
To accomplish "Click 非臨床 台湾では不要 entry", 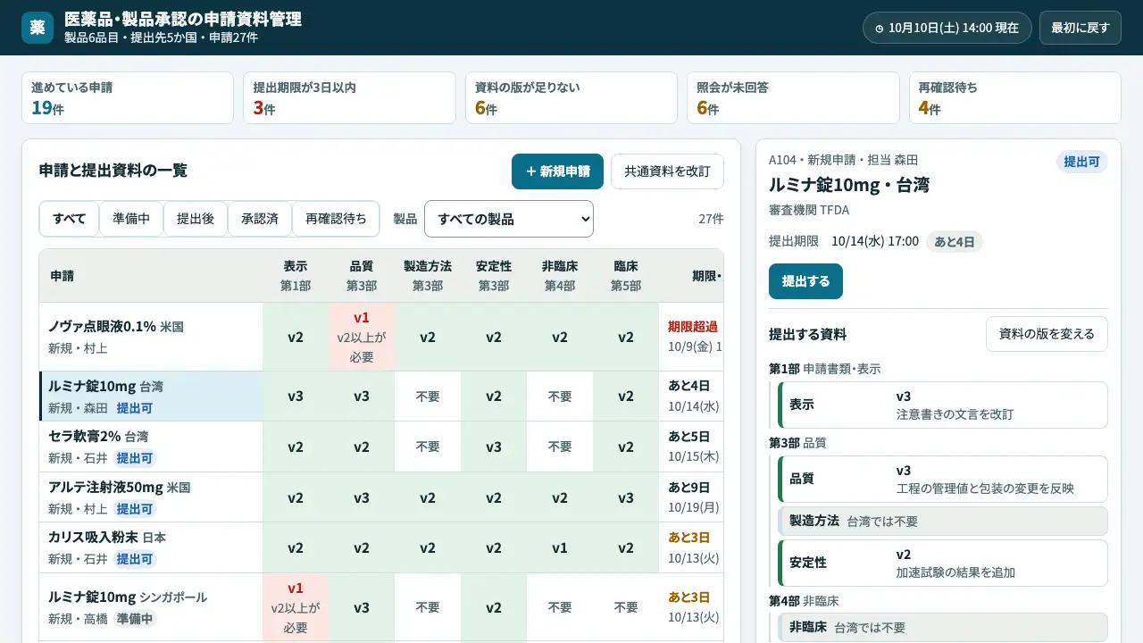I will 943,627.
